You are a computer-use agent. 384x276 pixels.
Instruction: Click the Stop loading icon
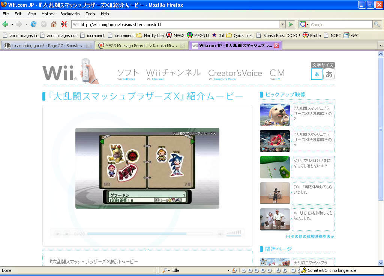(43, 24)
